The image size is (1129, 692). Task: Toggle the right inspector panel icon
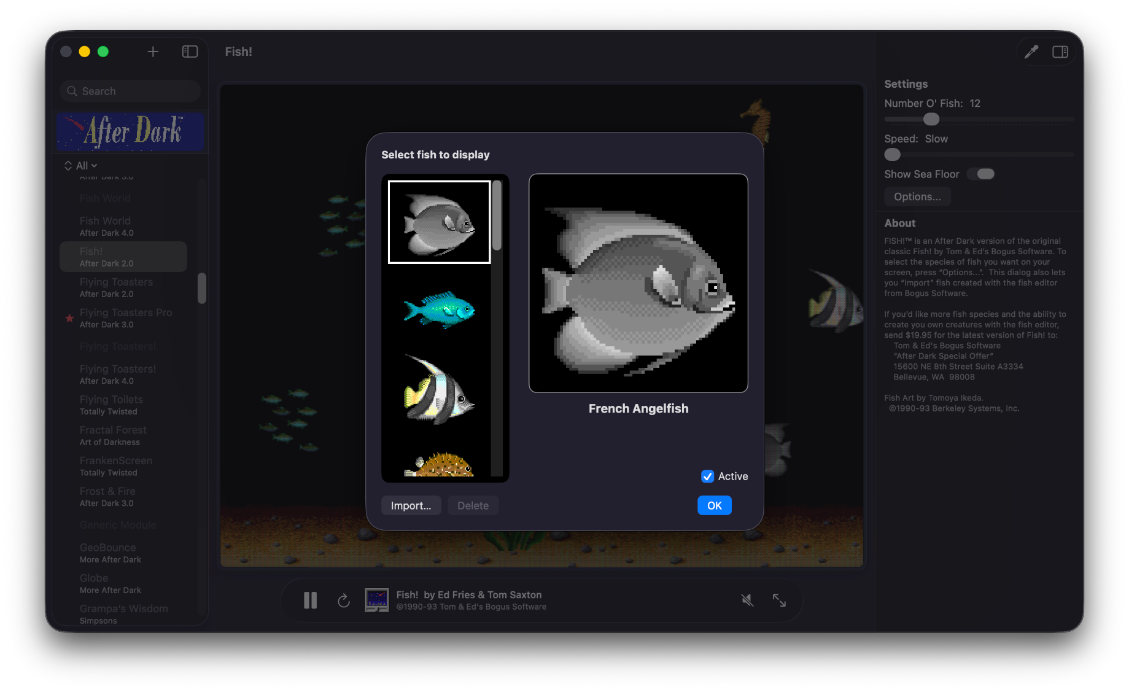pos(1060,52)
